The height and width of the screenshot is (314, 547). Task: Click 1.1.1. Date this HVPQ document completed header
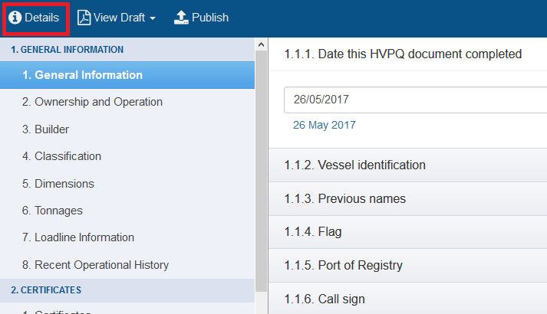(x=407, y=54)
